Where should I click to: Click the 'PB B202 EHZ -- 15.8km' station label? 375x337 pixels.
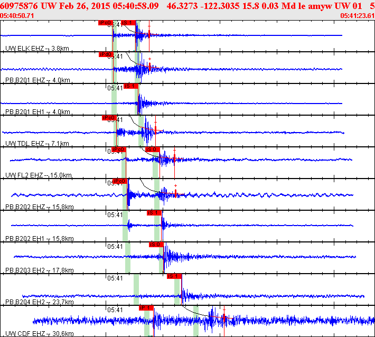click(40, 207)
